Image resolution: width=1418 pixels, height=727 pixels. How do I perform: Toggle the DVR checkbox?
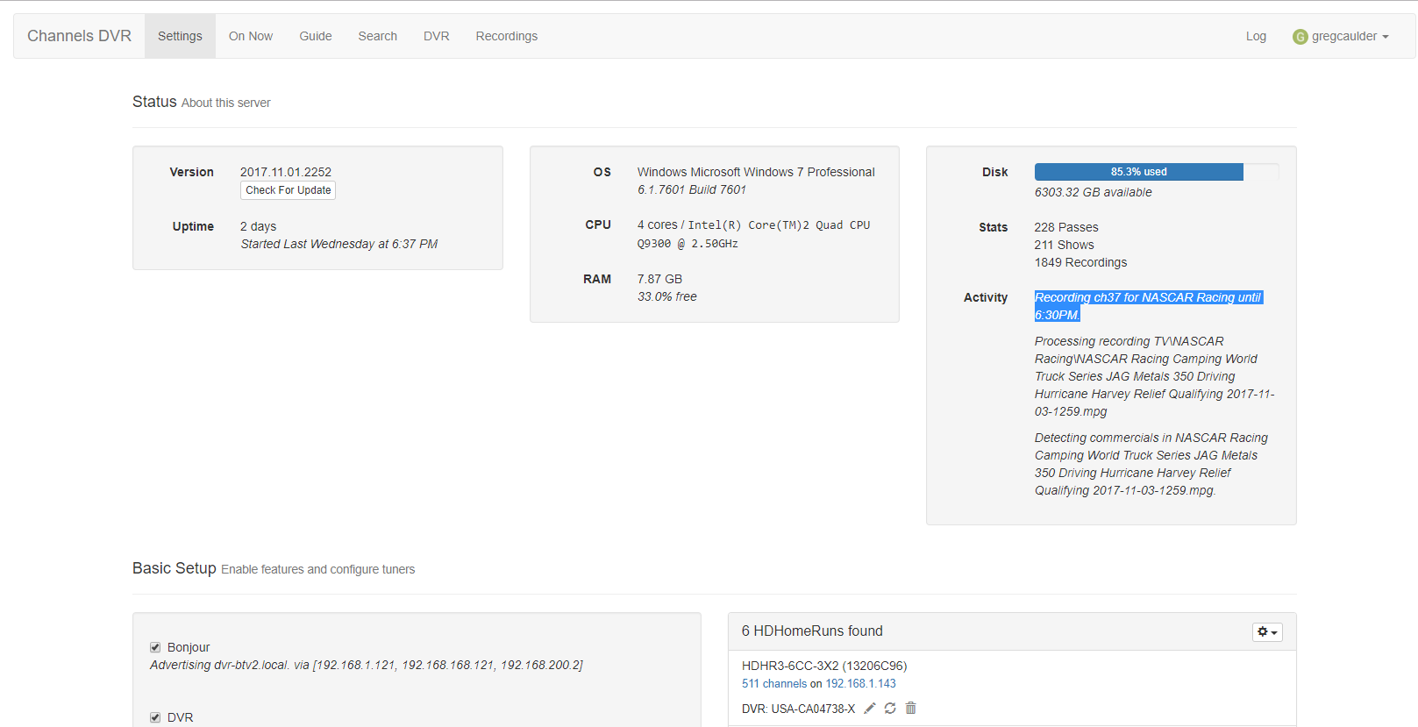click(x=155, y=717)
